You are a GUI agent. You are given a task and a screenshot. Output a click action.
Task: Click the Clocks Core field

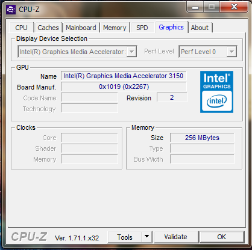(x=89, y=138)
